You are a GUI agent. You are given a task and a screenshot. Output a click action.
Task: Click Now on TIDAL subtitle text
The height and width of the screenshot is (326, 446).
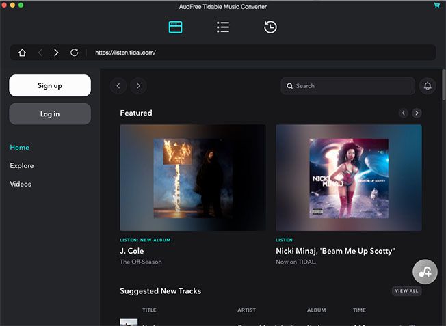[x=296, y=262]
